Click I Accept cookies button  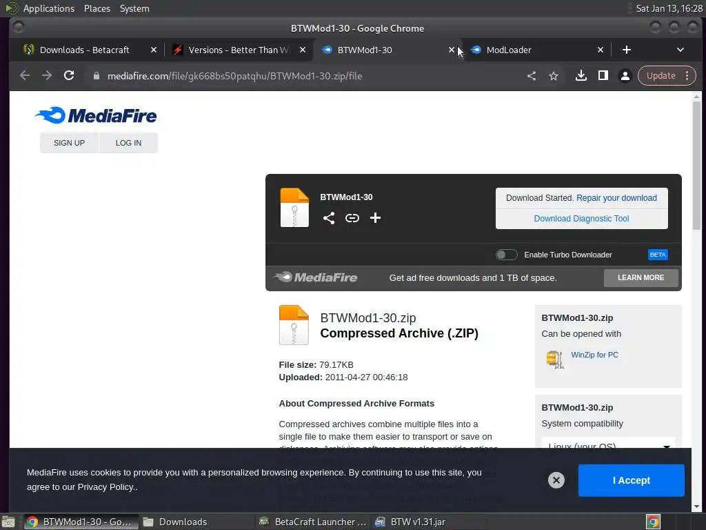point(632,480)
